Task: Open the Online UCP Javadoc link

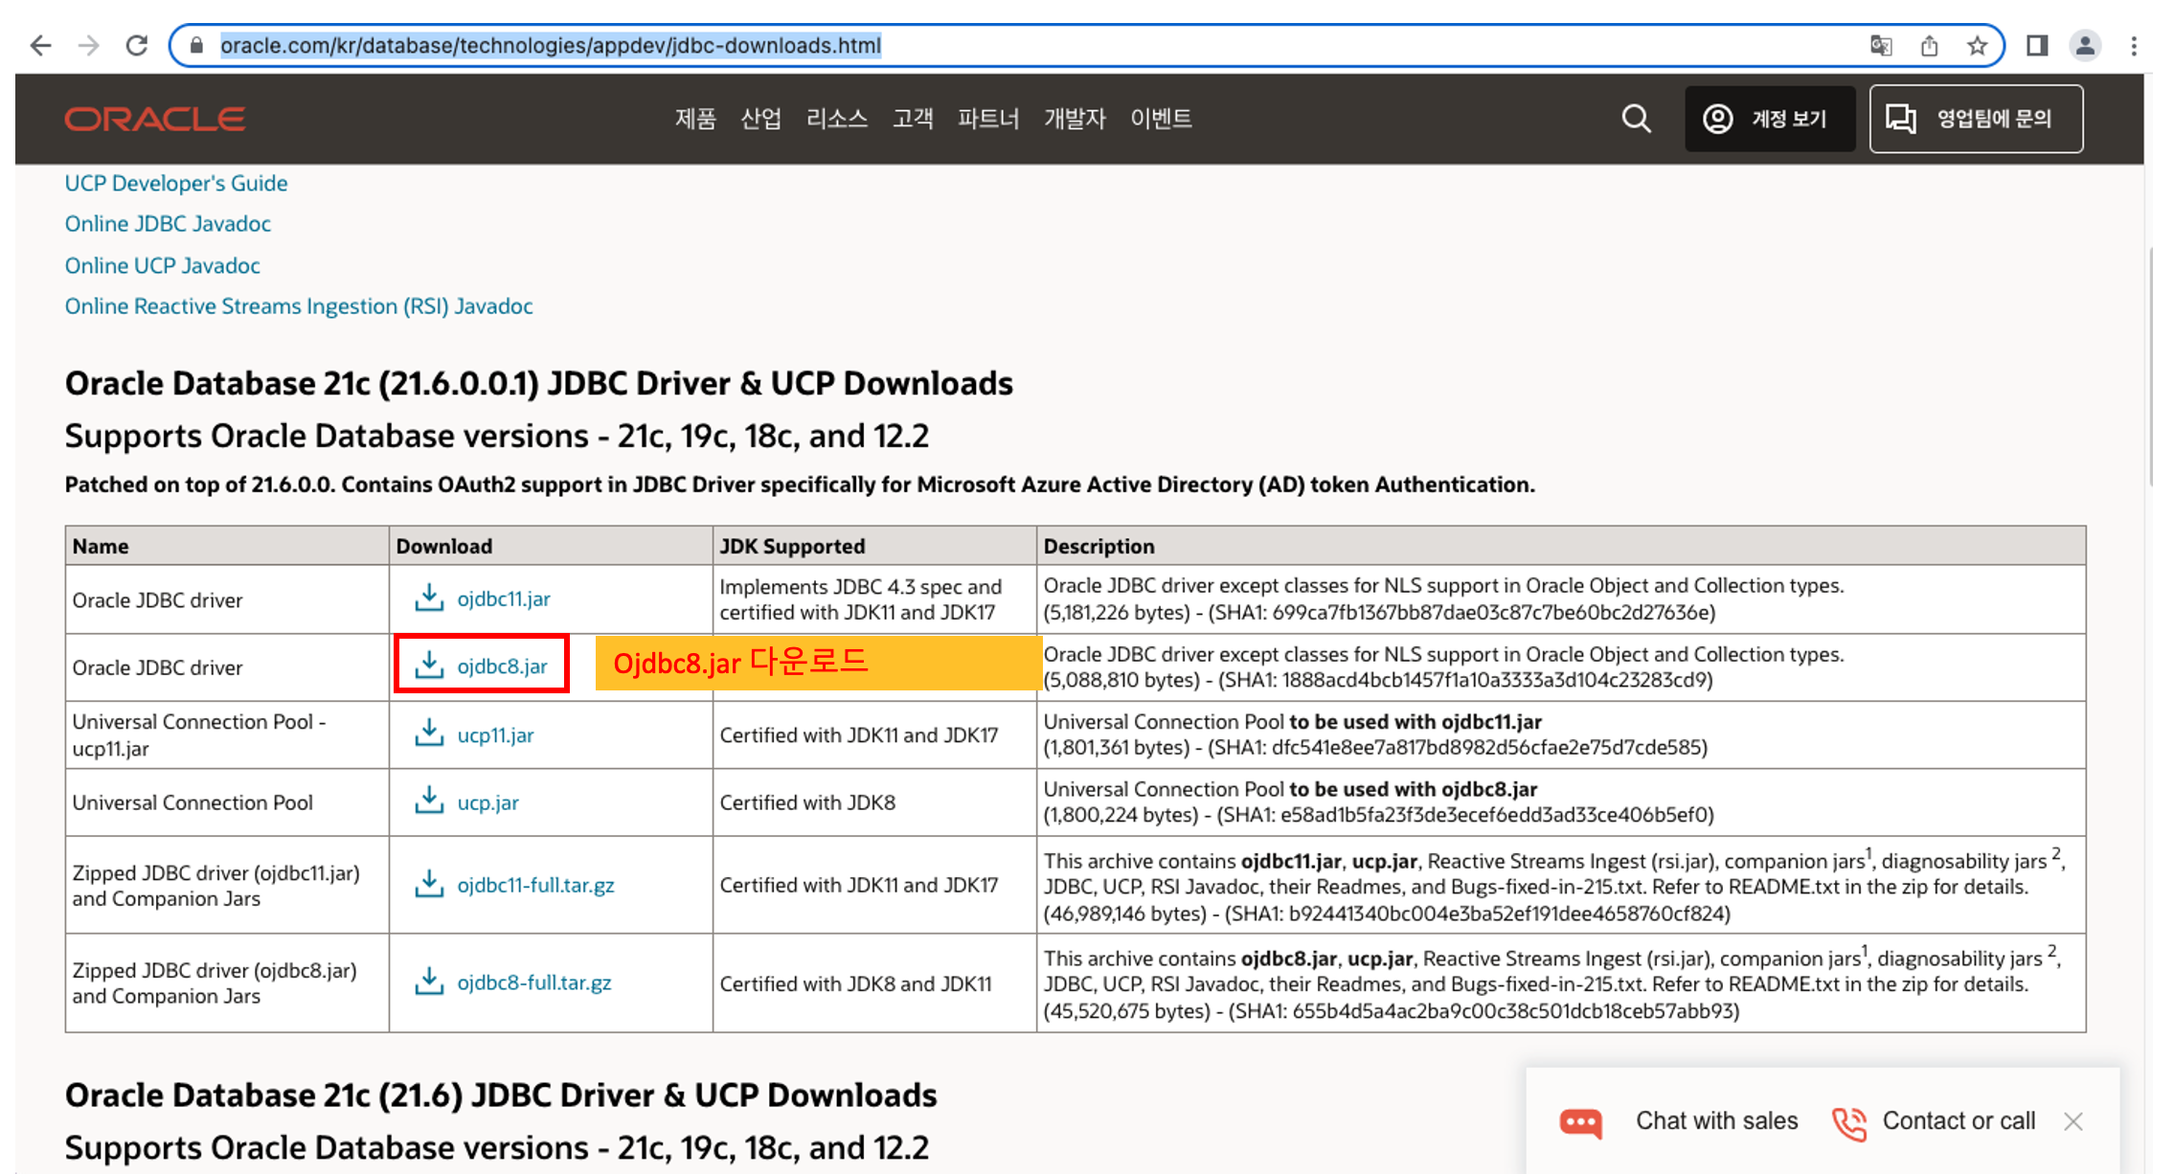Action: coord(162,265)
